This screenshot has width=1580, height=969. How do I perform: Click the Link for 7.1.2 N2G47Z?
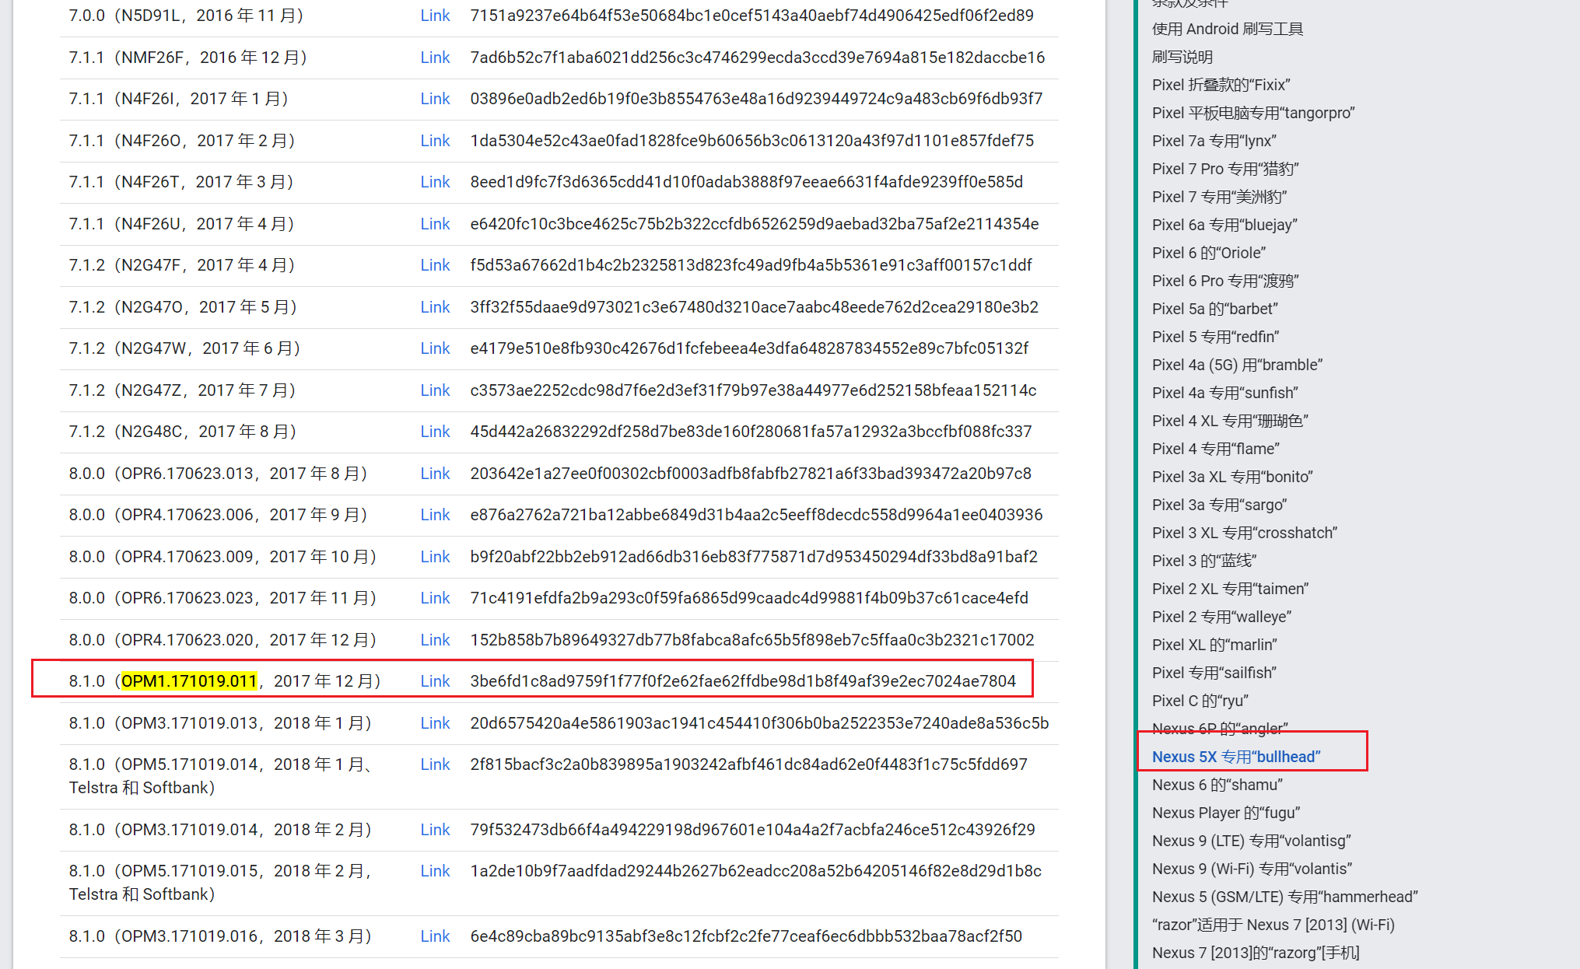(435, 390)
